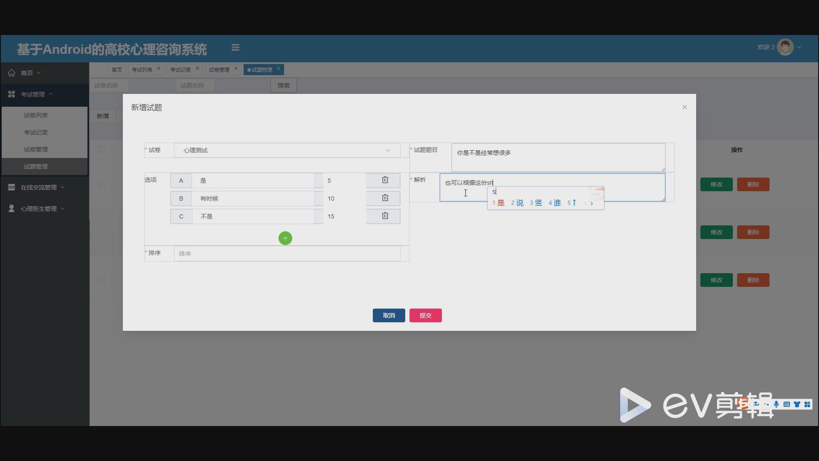Close the 新增试题 dialog
Screen dimensions: 819x461
pyautogui.click(x=685, y=107)
